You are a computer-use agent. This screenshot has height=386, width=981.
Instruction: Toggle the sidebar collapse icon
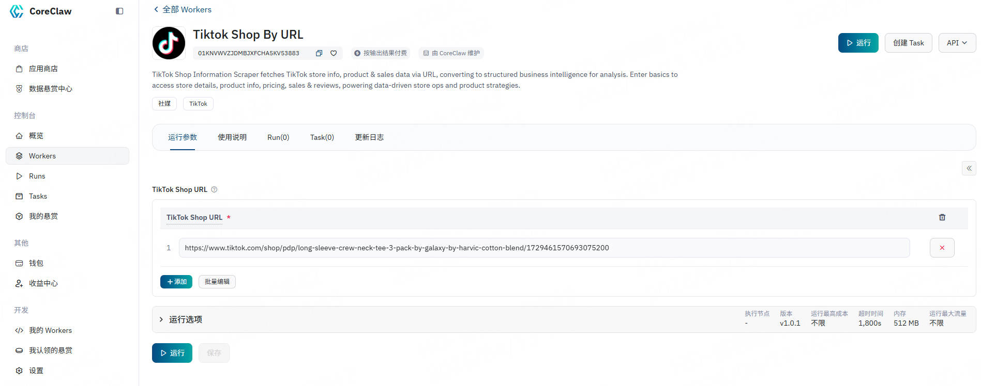(119, 11)
